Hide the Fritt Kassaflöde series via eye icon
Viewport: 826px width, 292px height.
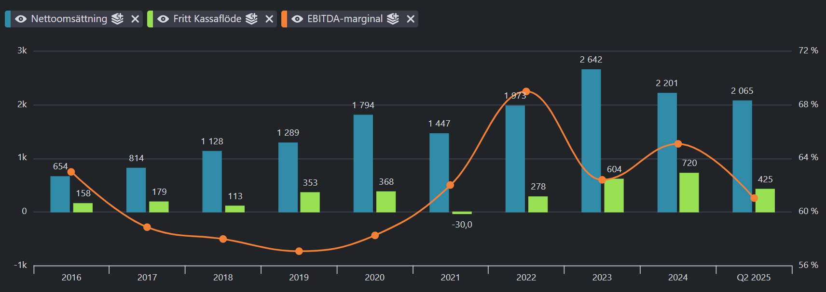(163, 19)
